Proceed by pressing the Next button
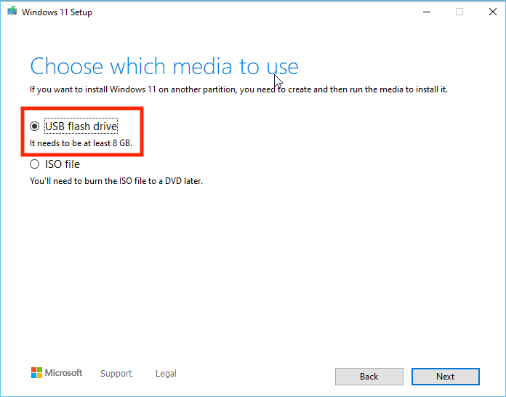506x397 pixels. [x=445, y=377]
